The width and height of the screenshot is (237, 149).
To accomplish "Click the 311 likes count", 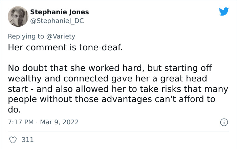I will 27,140.
